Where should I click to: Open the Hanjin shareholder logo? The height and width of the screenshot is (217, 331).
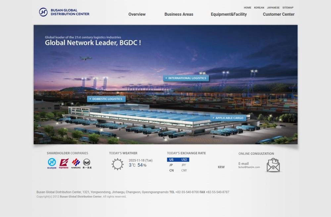click(52, 163)
